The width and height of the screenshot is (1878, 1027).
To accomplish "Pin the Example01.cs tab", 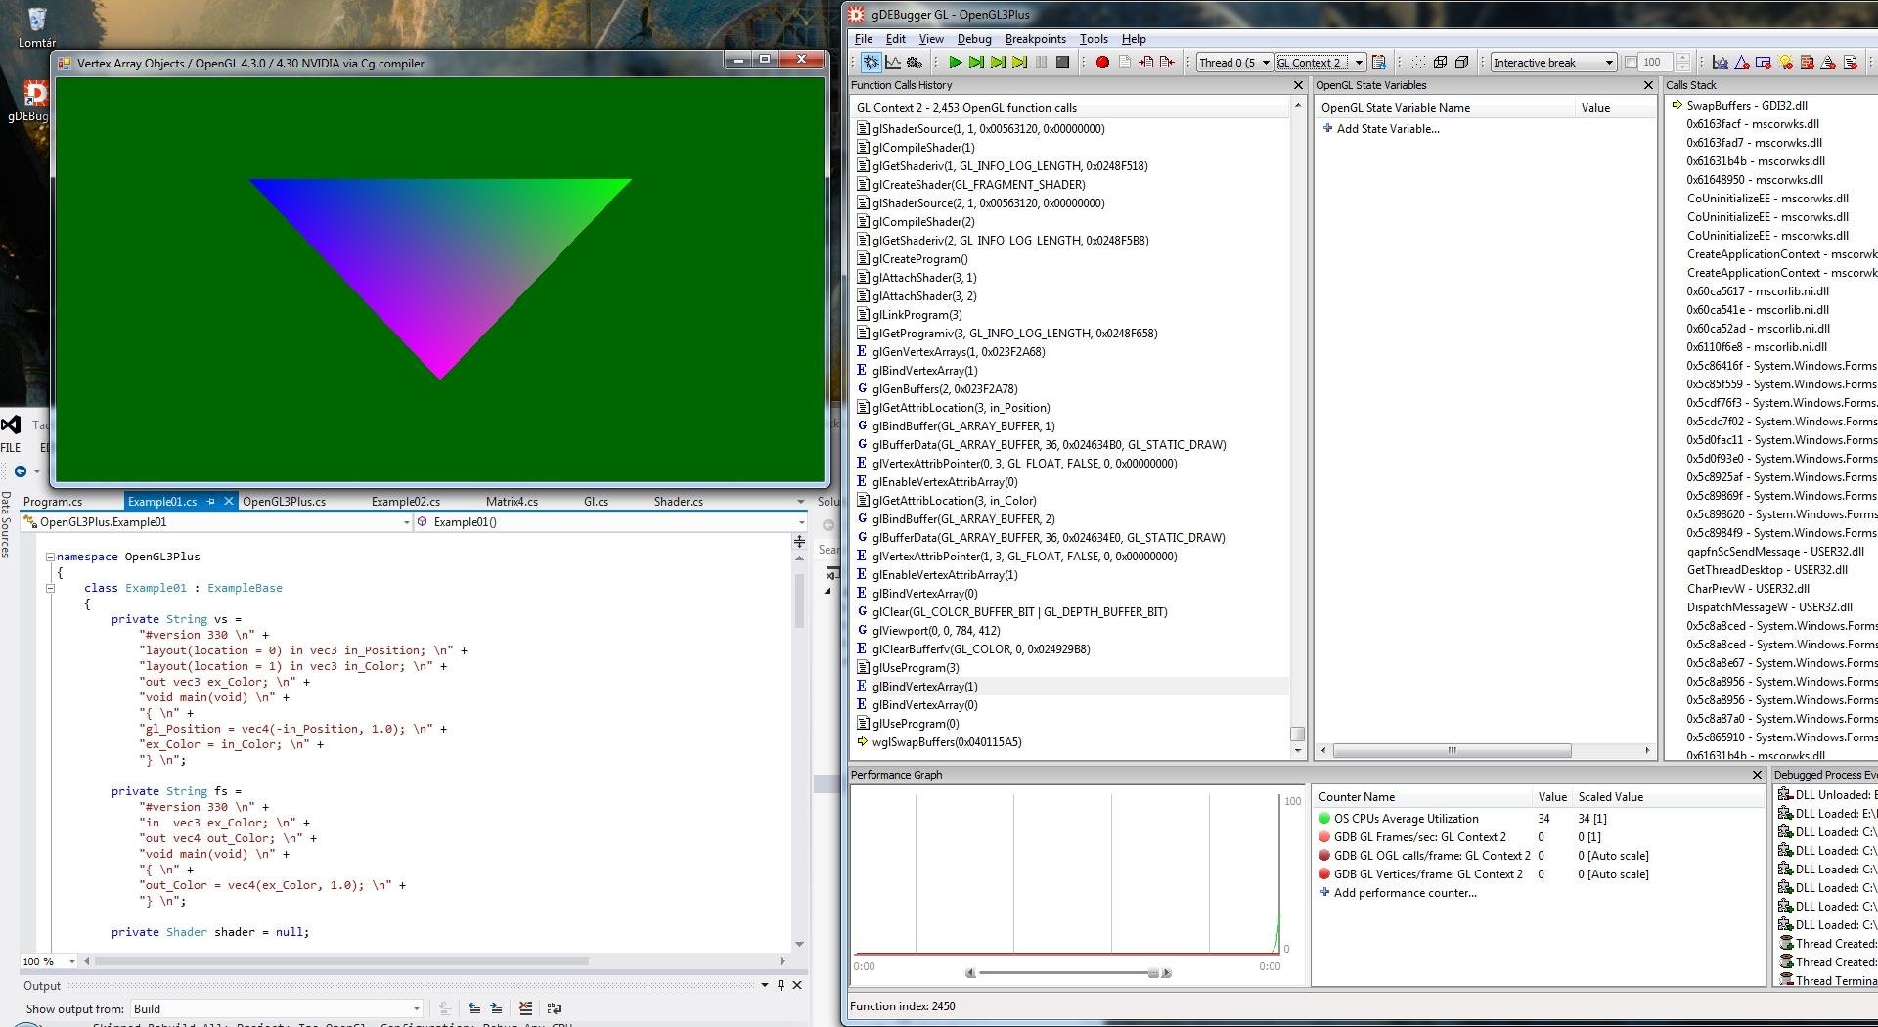I will 210,502.
